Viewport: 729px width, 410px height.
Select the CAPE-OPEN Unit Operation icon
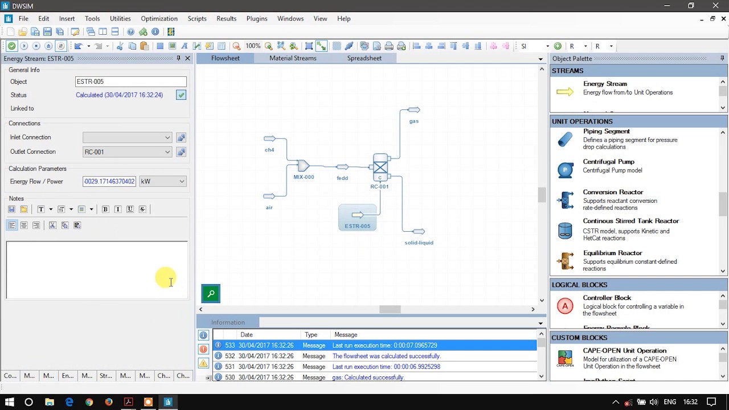(565, 358)
